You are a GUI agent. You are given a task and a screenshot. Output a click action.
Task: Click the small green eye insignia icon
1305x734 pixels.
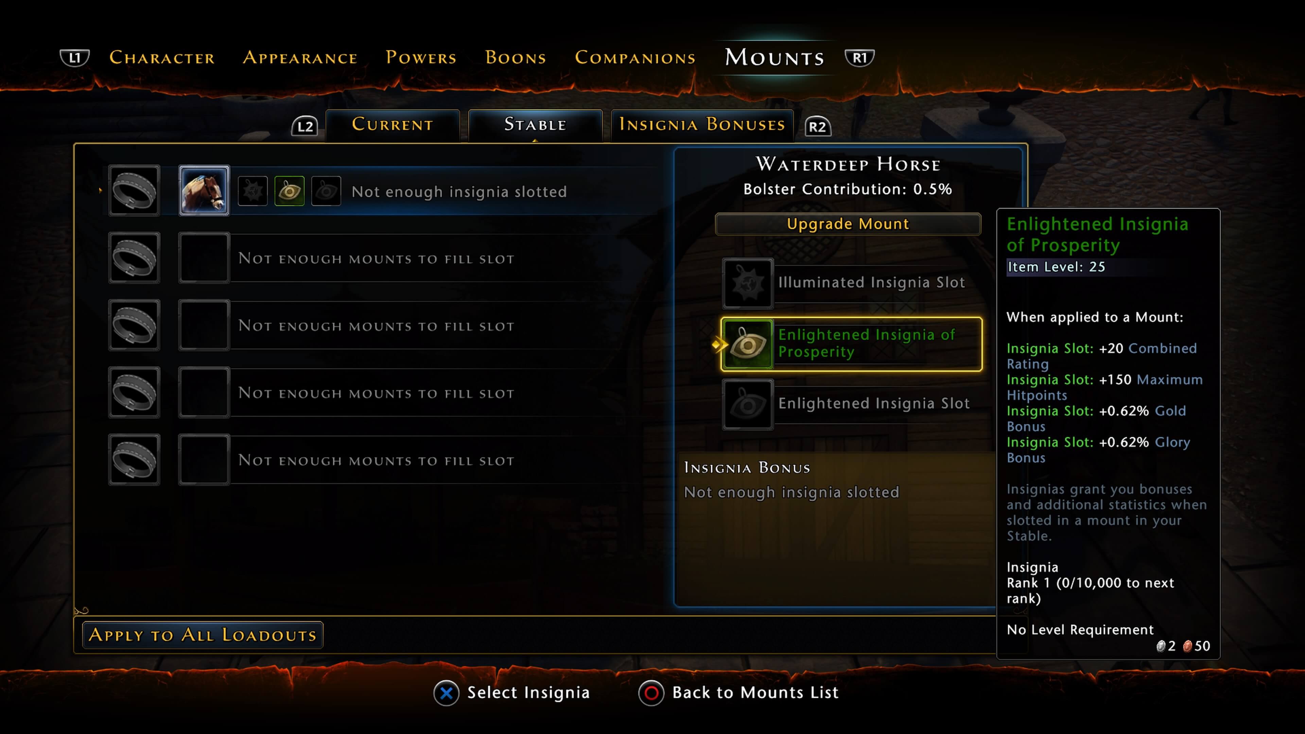(x=289, y=191)
